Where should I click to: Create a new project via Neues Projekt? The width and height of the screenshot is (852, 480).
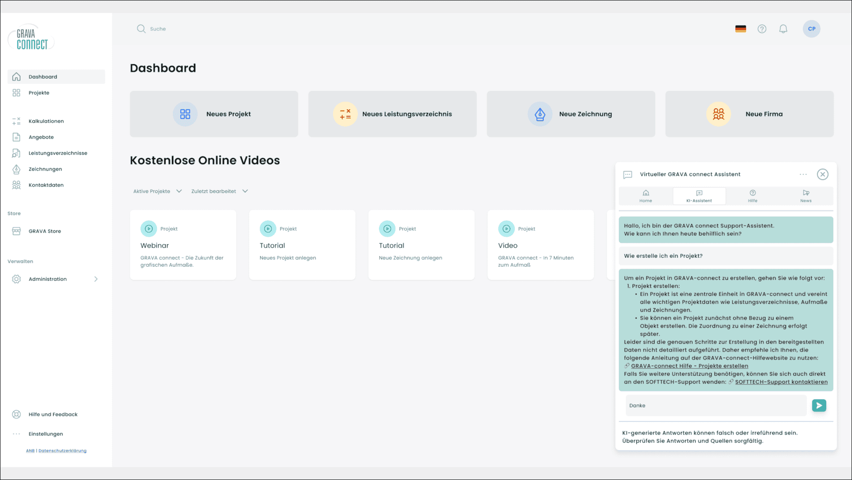click(x=214, y=113)
